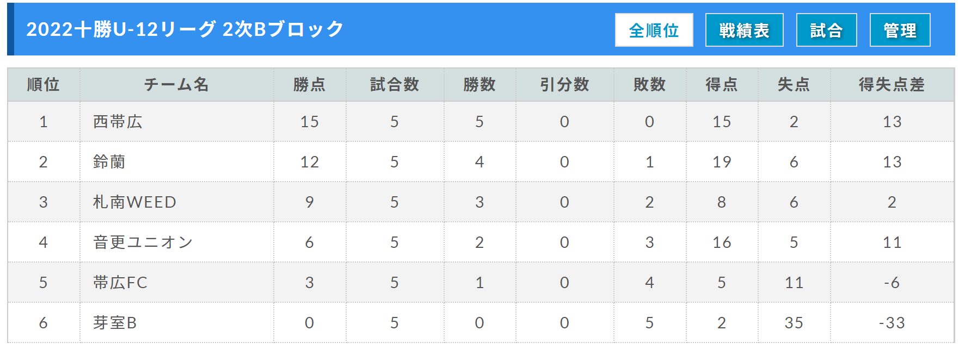Click the 得失点差 column header
This screenshot has height=349, width=959.
click(x=892, y=85)
